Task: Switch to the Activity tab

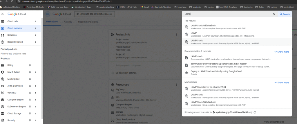Action: click(68, 22)
